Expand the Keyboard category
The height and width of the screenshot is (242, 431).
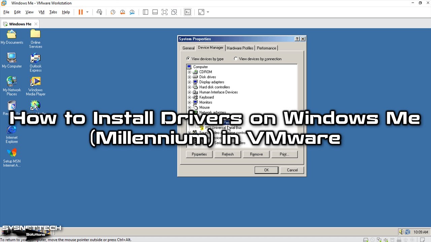tap(189, 97)
